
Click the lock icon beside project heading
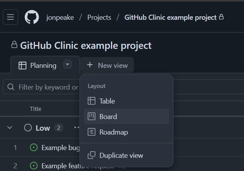(14, 45)
